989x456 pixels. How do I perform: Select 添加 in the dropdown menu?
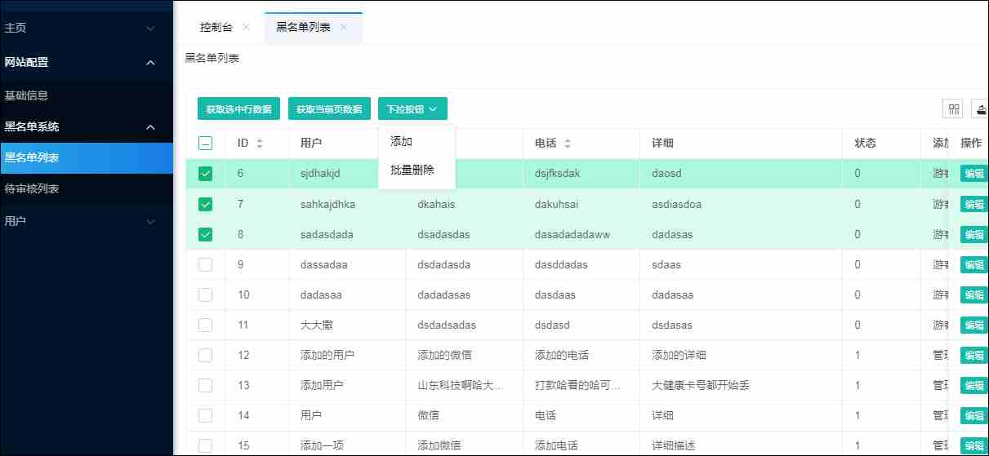(x=402, y=141)
